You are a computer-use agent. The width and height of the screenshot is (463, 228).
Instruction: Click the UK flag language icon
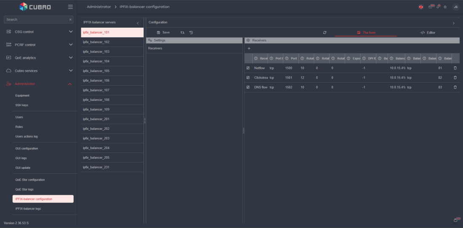[x=421, y=7]
